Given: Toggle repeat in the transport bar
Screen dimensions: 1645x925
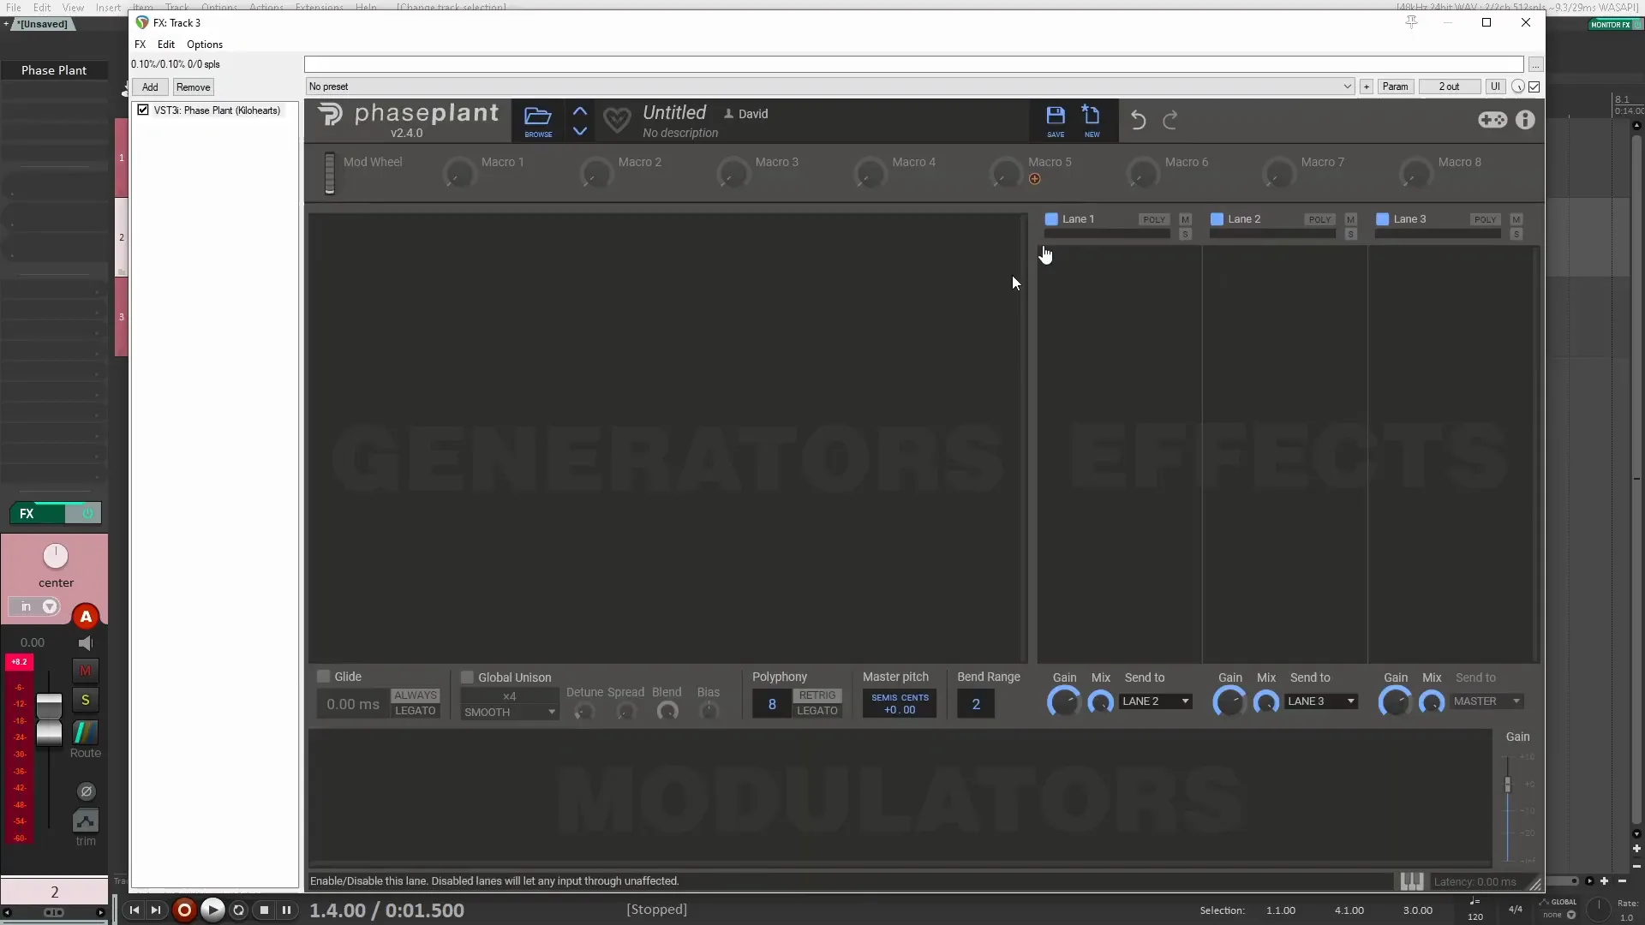Looking at the screenshot, I should [239, 910].
